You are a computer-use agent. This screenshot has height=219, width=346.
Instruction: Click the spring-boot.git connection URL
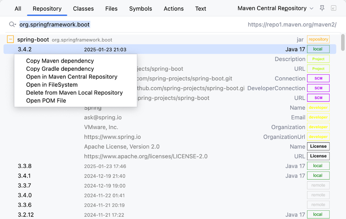(x=185, y=79)
